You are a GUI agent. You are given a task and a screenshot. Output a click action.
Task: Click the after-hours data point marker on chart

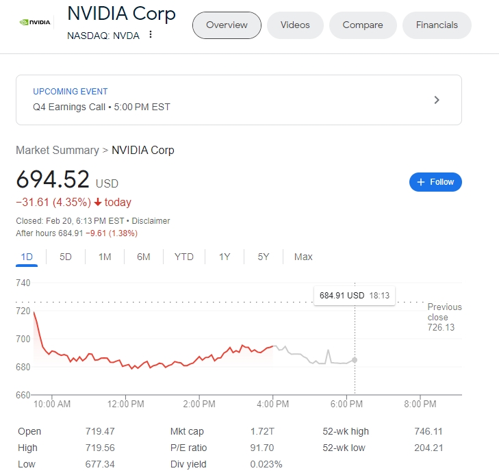coord(355,359)
